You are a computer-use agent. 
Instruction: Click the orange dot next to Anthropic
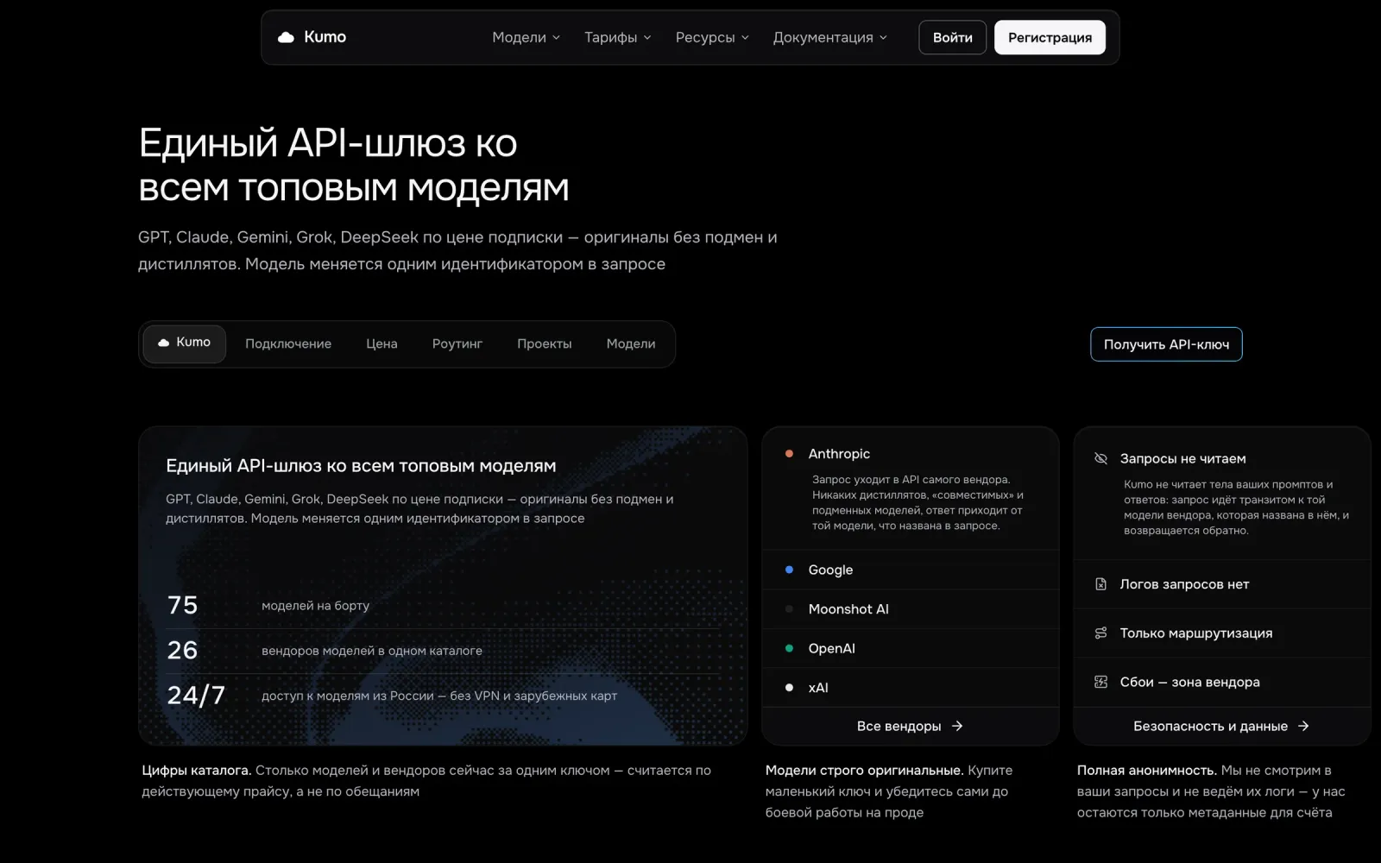click(789, 453)
